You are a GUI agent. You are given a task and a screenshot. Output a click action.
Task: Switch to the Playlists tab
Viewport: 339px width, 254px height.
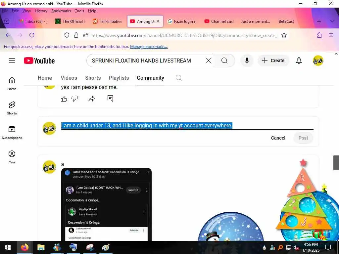[119, 78]
